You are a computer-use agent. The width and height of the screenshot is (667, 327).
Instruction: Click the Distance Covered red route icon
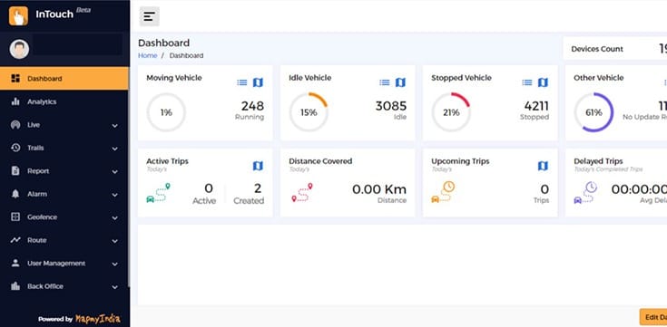tap(302, 193)
